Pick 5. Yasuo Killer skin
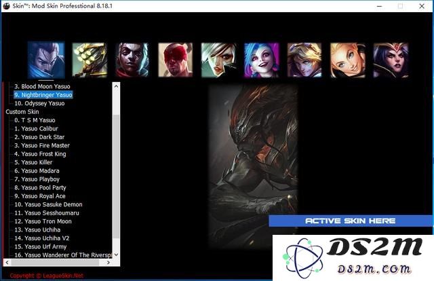This screenshot has height=281, width=434. tap(33, 162)
